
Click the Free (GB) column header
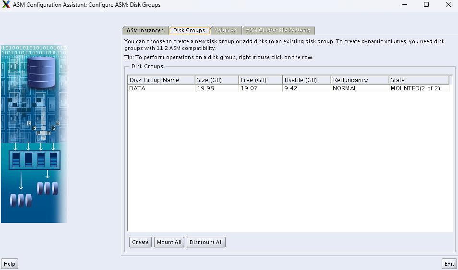click(261, 80)
